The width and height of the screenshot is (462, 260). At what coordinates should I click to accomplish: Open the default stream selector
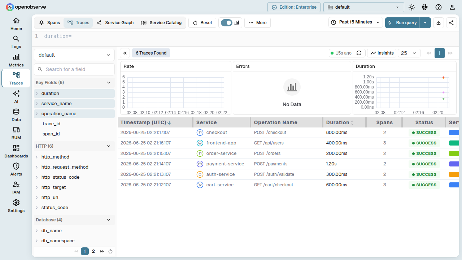(x=74, y=55)
